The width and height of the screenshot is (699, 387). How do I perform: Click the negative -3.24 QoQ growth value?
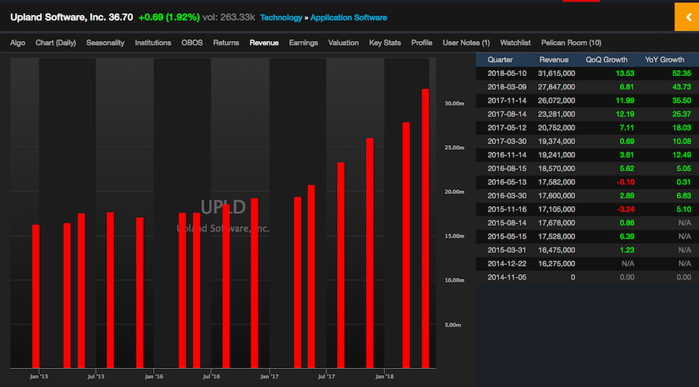(x=626, y=209)
